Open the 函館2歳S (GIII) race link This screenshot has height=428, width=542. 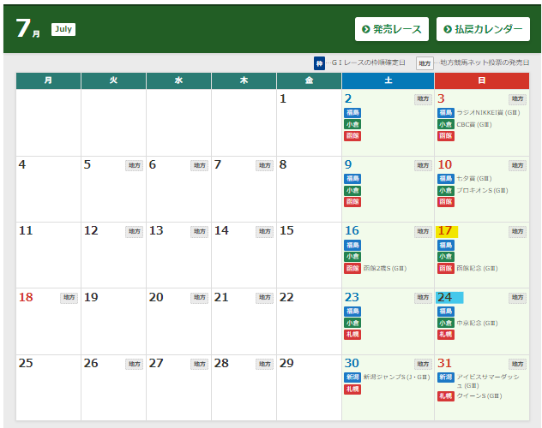(x=385, y=268)
